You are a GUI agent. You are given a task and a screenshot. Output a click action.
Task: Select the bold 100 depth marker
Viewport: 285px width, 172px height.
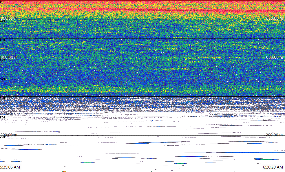click(x=3, y=21)
